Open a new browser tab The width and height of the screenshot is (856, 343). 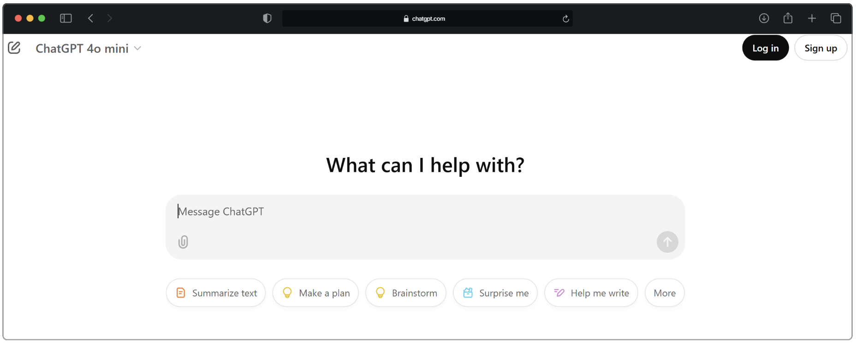812,18
